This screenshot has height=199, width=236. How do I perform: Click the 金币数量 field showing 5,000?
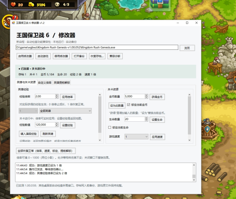pos(135,96)
